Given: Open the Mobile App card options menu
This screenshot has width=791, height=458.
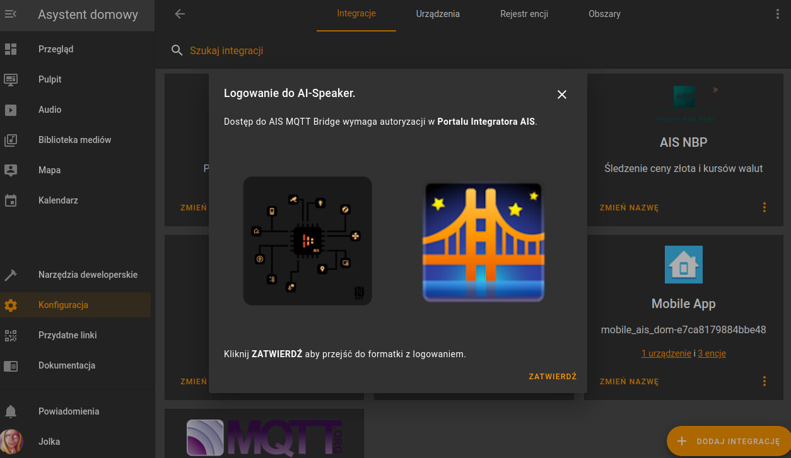Looking at the screenshot, I should point(765,381).
